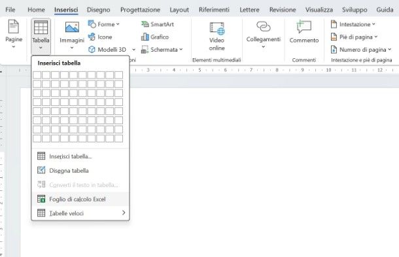399x257 pixels.
Task: Open the Revisione tab
Action: click(x=283, y=10)
